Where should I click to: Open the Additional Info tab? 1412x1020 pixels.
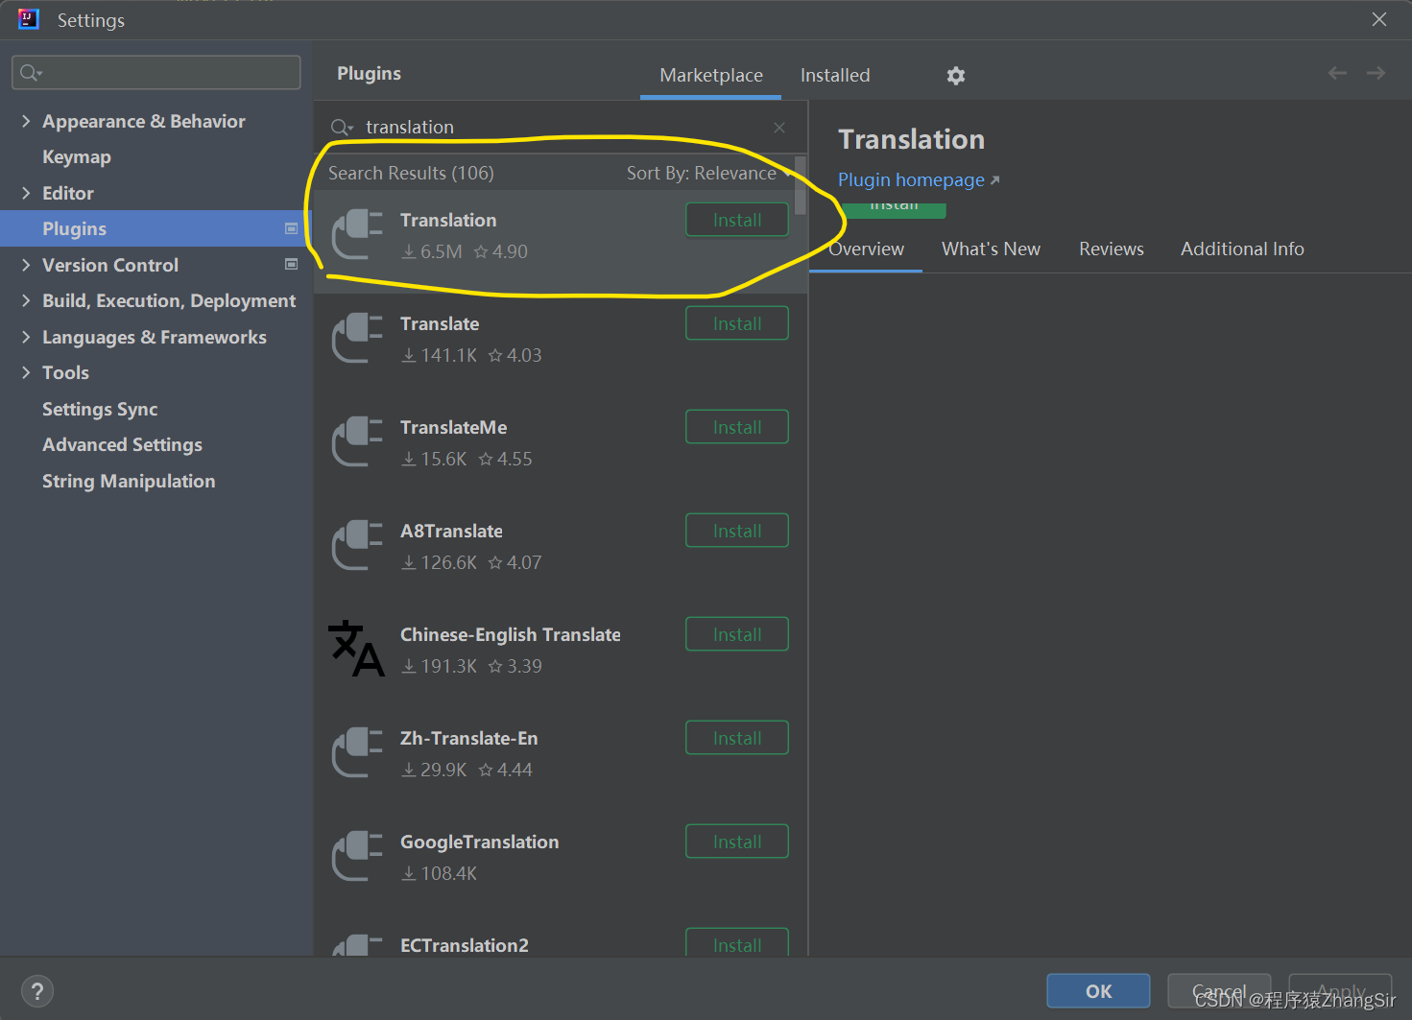[1242, 249]
